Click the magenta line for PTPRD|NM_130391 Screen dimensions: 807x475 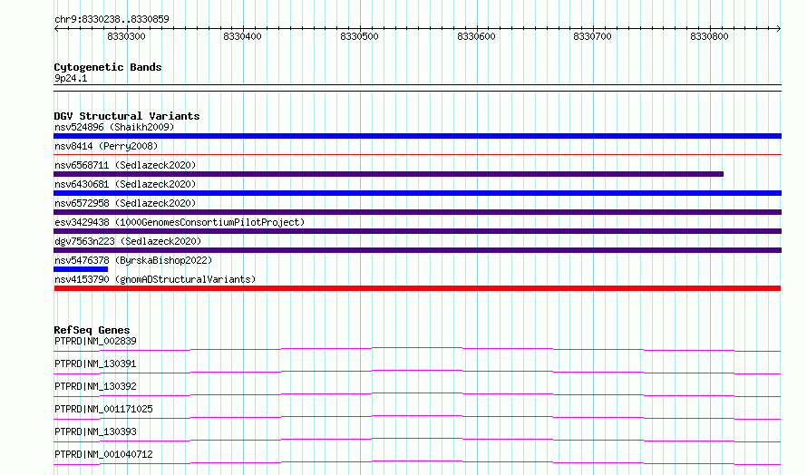[417, 372]
